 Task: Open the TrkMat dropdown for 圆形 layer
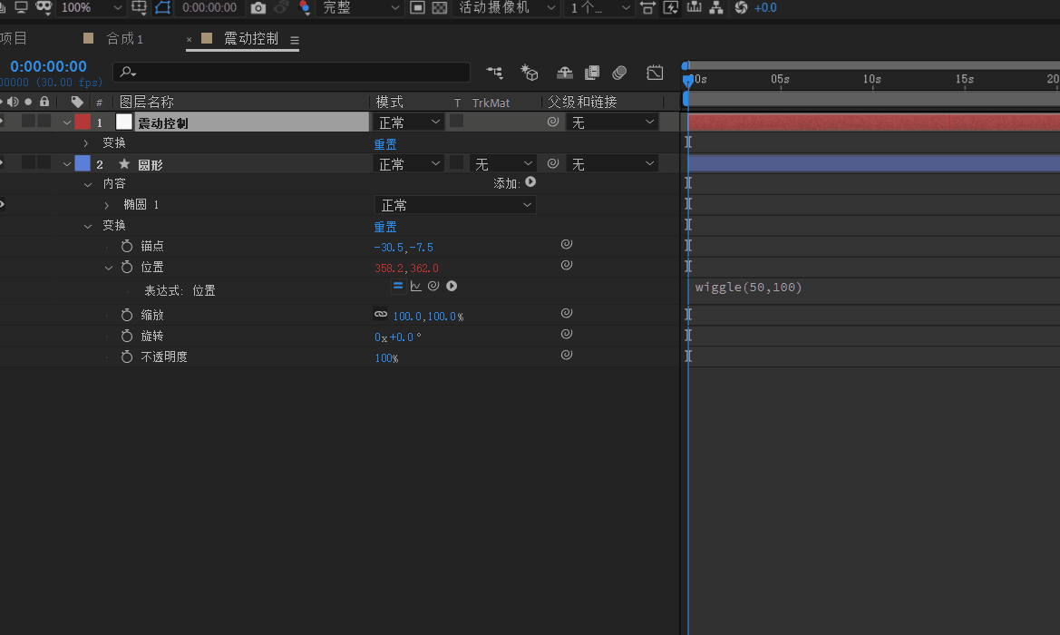click(x=503, y=163)
